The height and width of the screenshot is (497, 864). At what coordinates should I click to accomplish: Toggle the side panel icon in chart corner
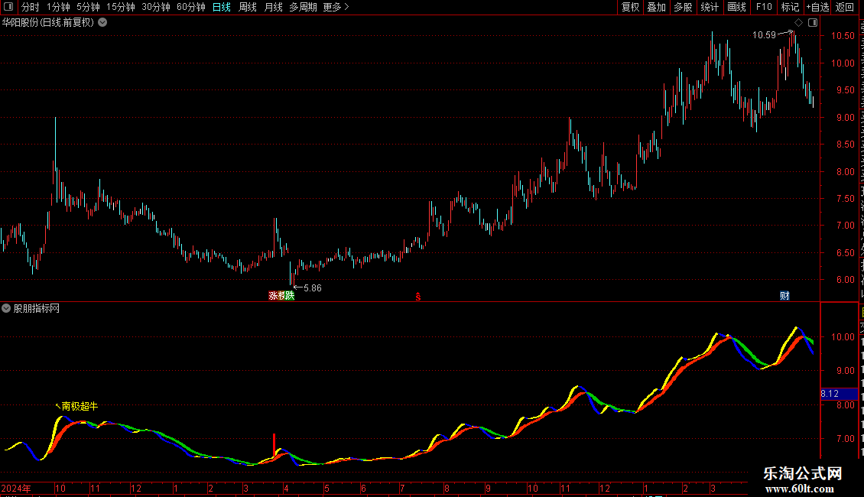pyautogui.click(x=813, y=23)
